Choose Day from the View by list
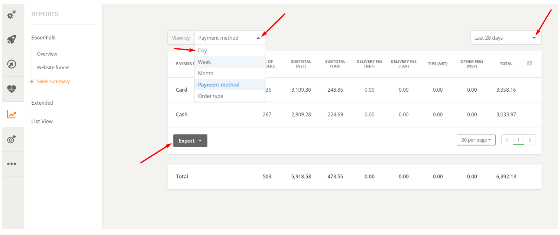560x235 pixels. 202,51
